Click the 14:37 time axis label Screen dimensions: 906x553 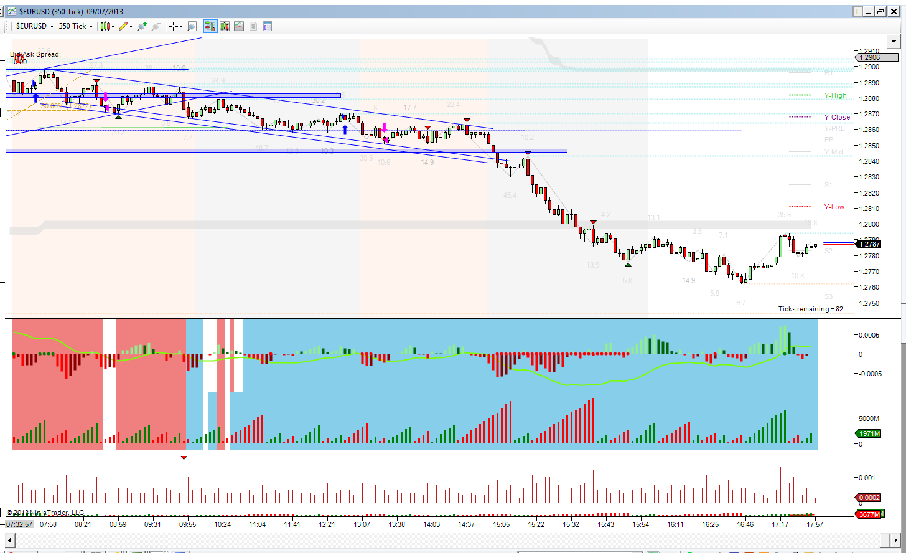click(467, 524)
